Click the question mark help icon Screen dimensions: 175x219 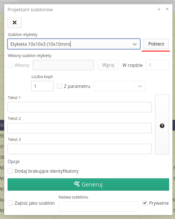(162, 126)
